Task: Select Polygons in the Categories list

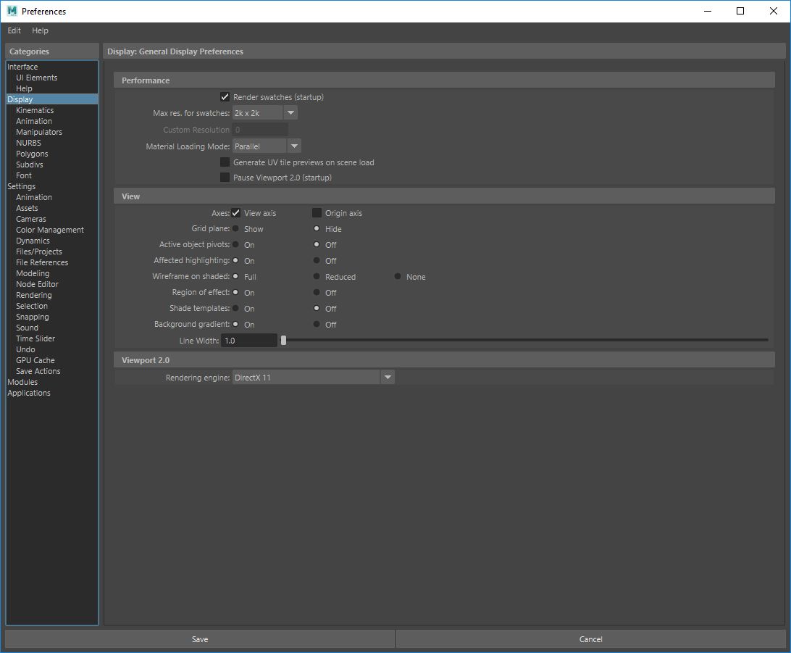Action: (x=32, y=154)
